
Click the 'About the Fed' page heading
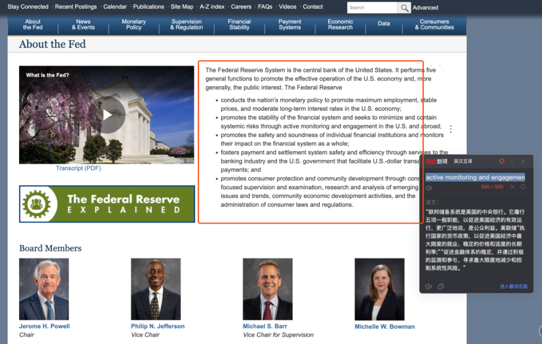coord(53,44)
